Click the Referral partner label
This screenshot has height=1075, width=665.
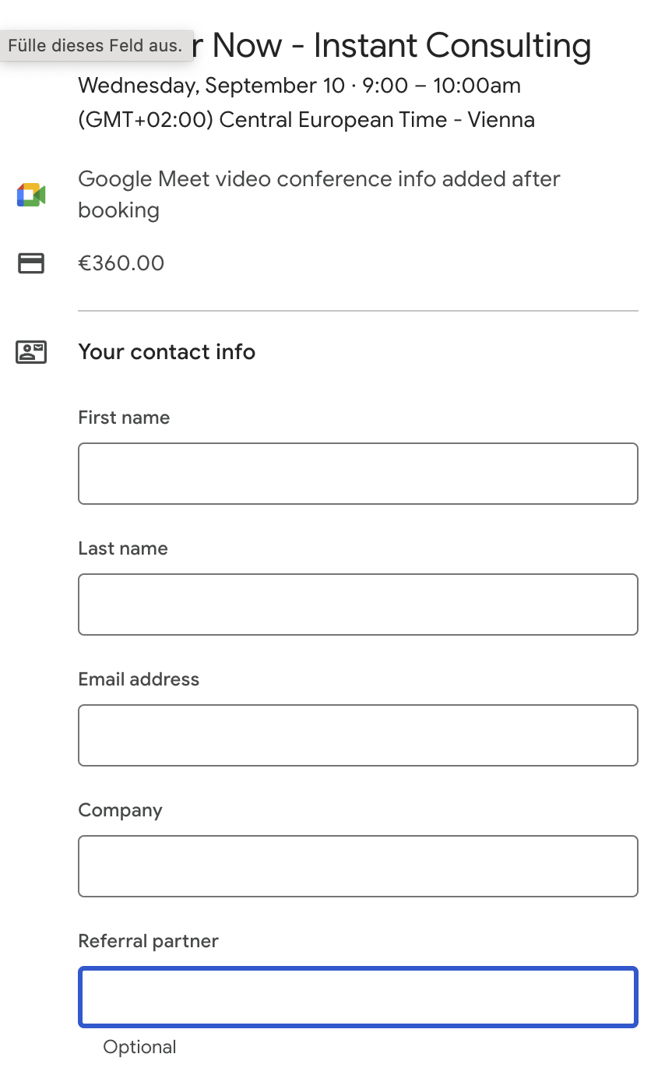[x=148, y=941]
